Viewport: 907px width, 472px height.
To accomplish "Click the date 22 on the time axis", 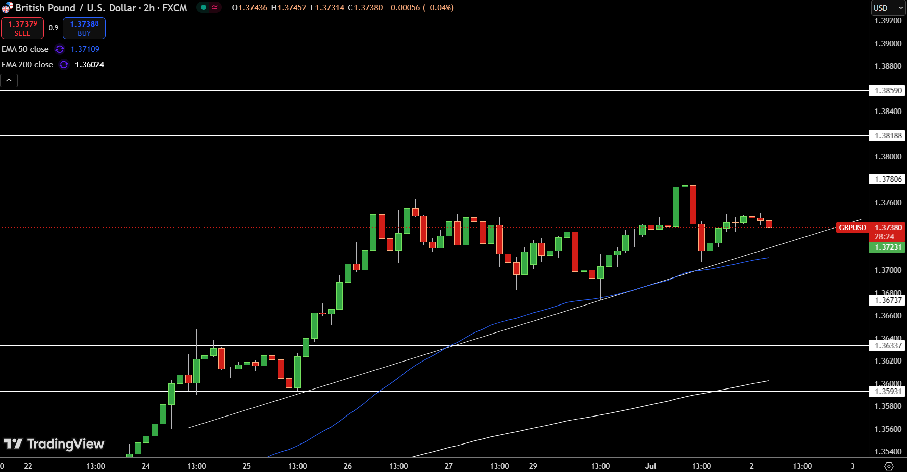I will click(28, 466).
